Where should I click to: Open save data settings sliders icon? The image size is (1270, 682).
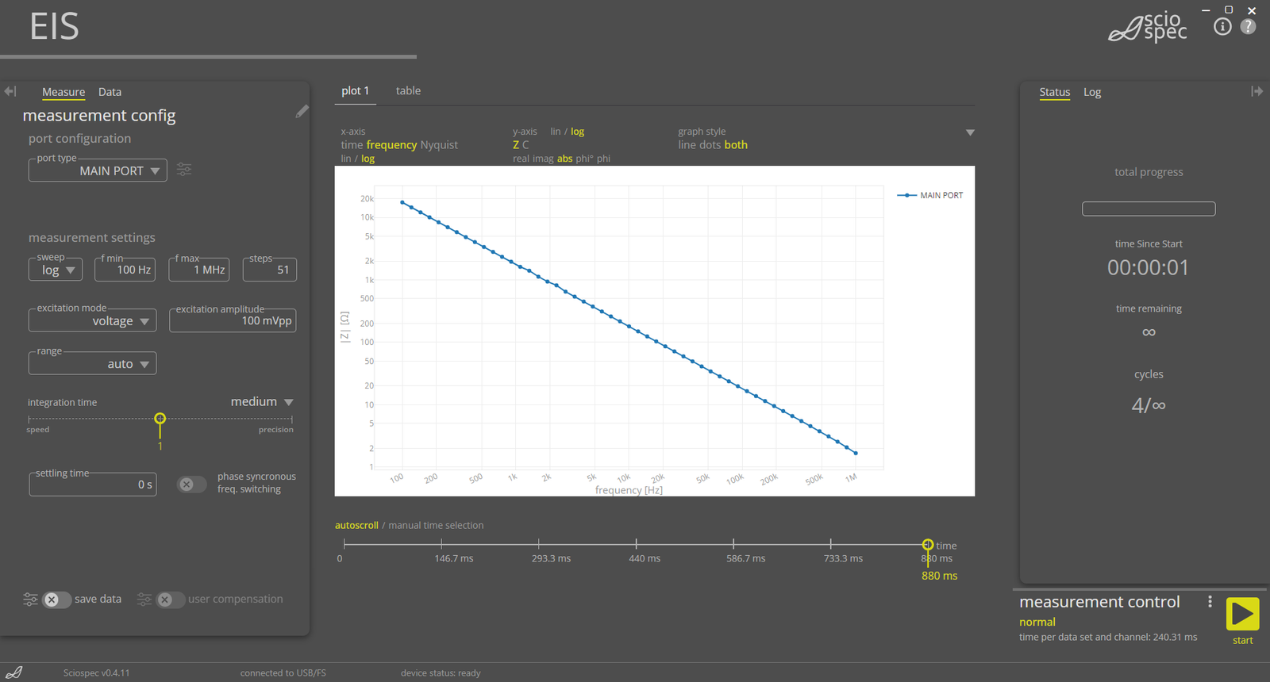pyautogui.click(x=30, y=600)
